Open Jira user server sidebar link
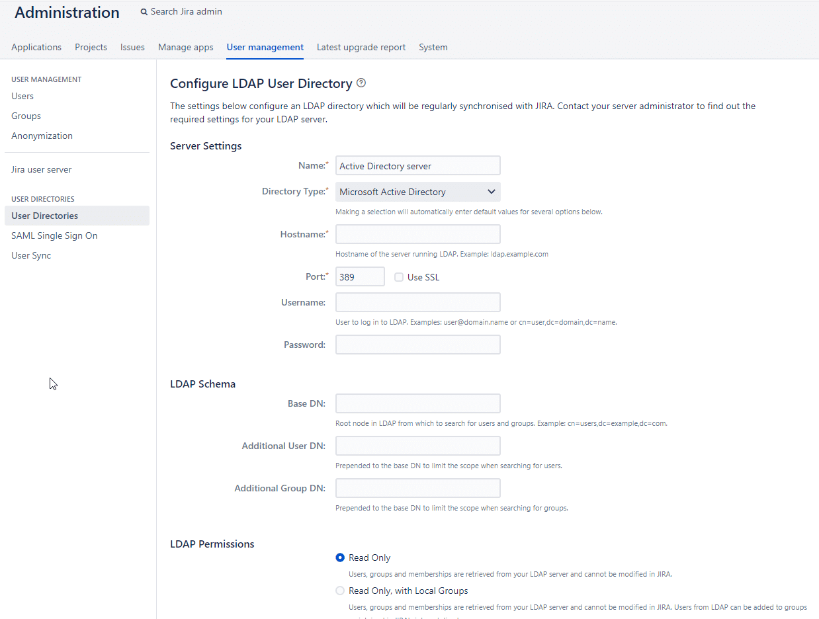 [x=42, y=169]
